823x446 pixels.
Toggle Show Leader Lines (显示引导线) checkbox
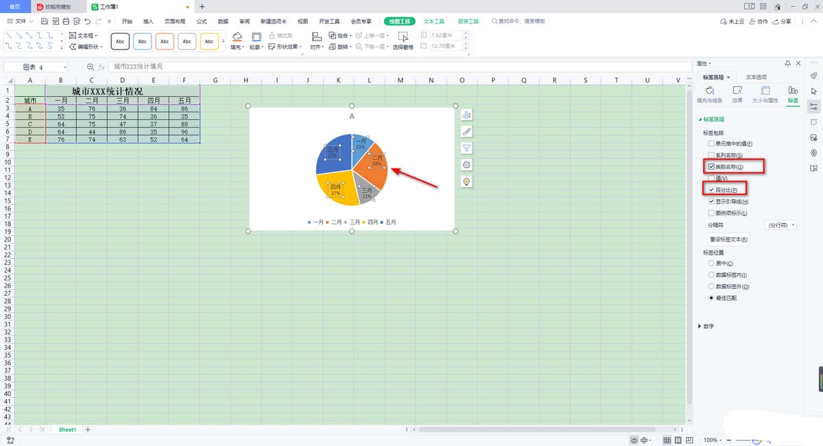coord(711,202)
